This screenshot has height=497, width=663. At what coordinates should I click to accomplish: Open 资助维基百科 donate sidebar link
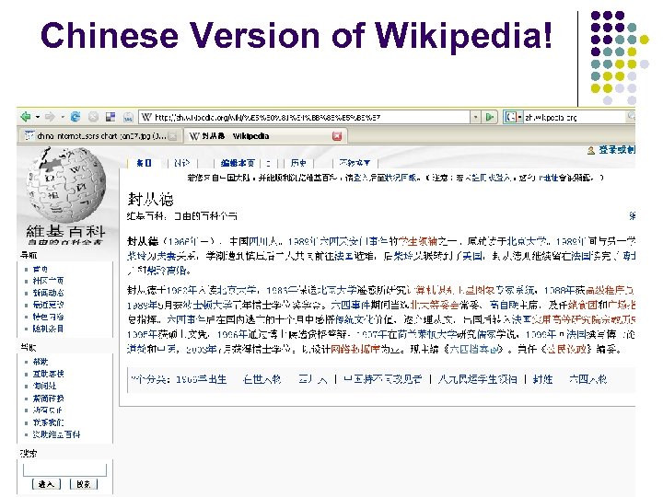pyautogui.click(x=56, y=434)
